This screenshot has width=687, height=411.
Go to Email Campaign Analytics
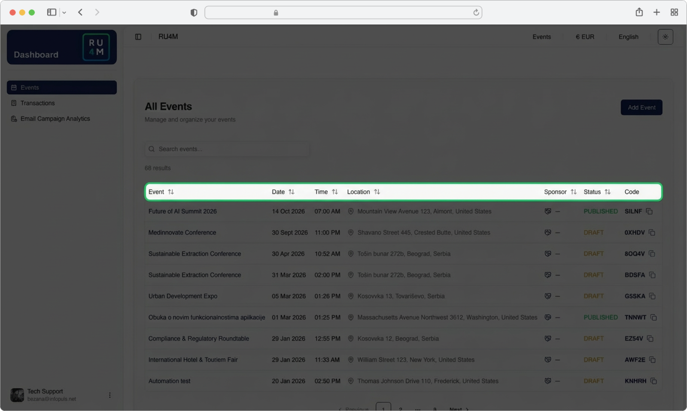pyautogui.click(x=55, y=119)
